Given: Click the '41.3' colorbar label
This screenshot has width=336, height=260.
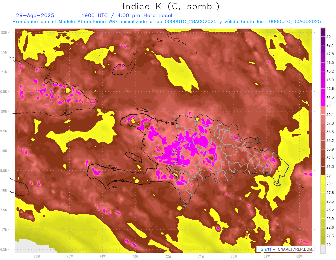Looking at the screenshot, I should (330, 97).
